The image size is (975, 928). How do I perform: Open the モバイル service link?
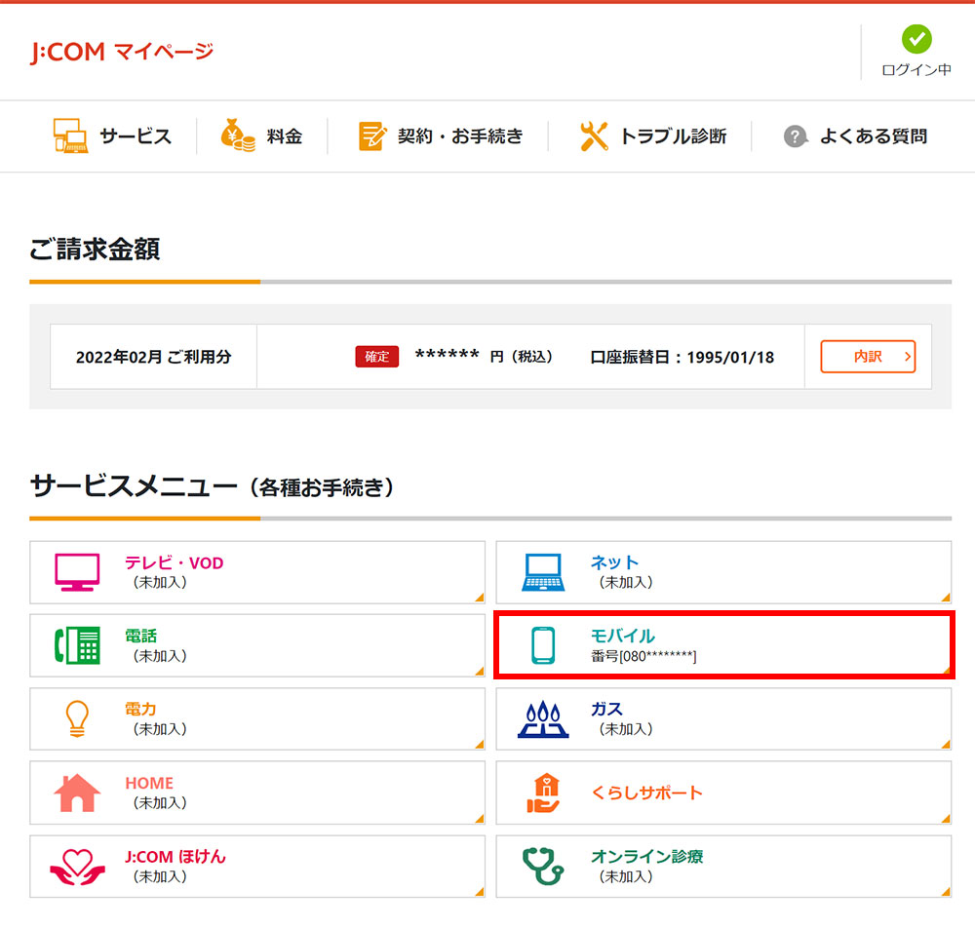pyautogui.click(x=623, y=636)
